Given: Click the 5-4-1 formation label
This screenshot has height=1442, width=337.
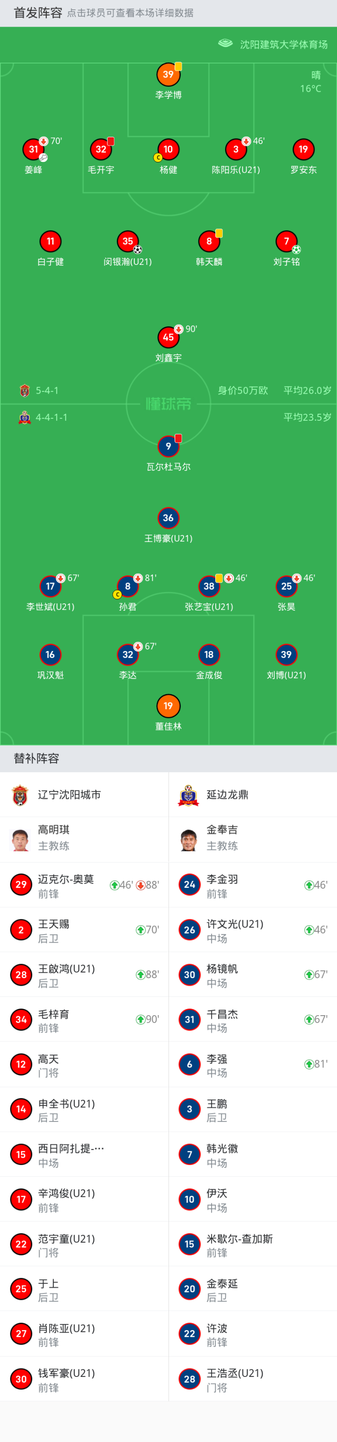Looking at the screenshot, I should pos(47,391).
